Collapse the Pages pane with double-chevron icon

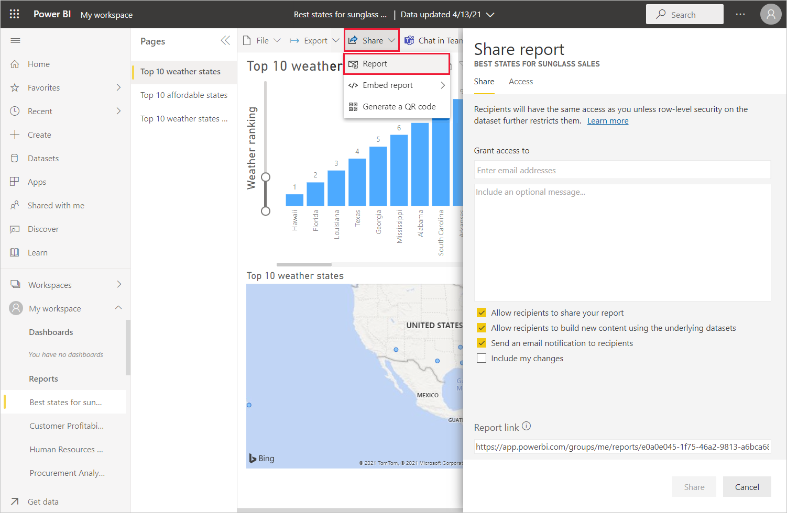[x=225, y=41]
